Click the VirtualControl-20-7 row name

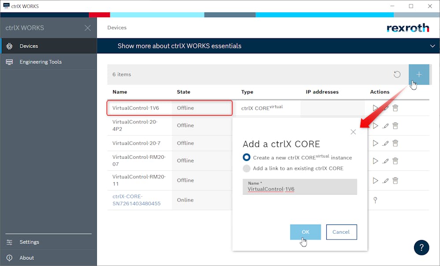pos(137,143)
